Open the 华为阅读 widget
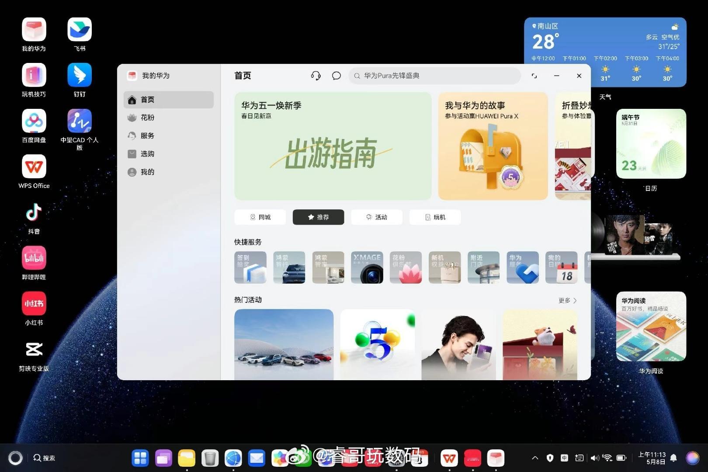Viewport: 708px width, 472px height. [651, 326]
